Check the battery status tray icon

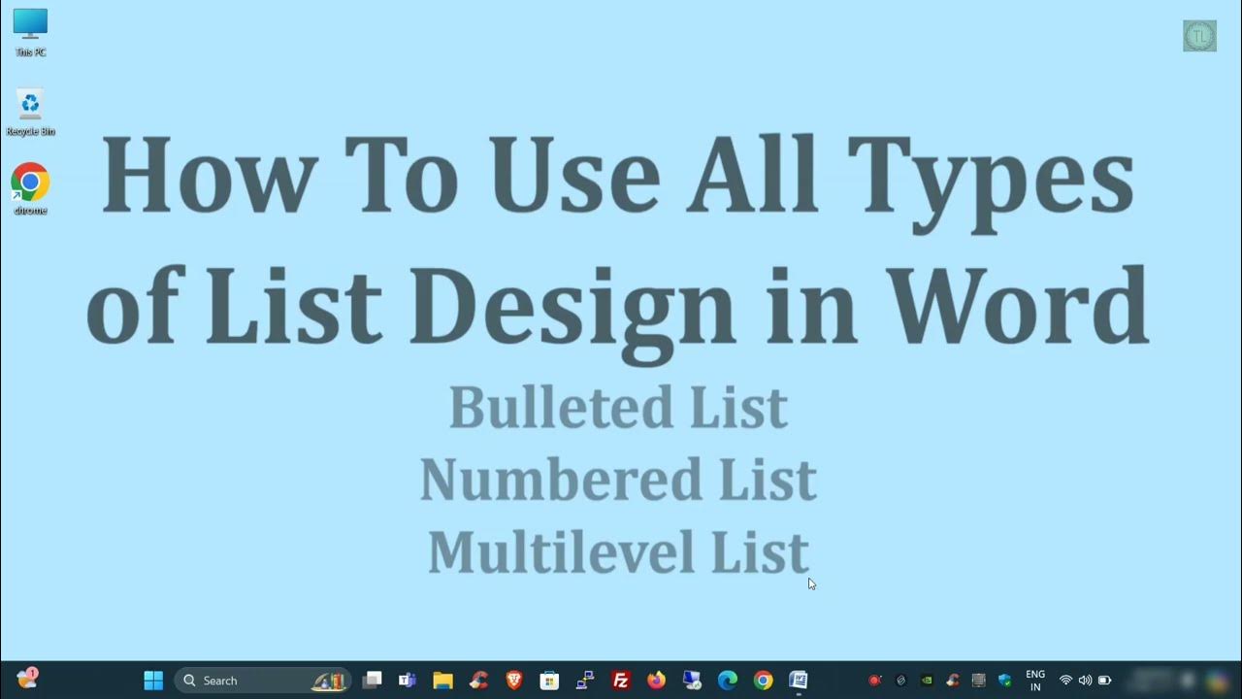(1104, 681)
